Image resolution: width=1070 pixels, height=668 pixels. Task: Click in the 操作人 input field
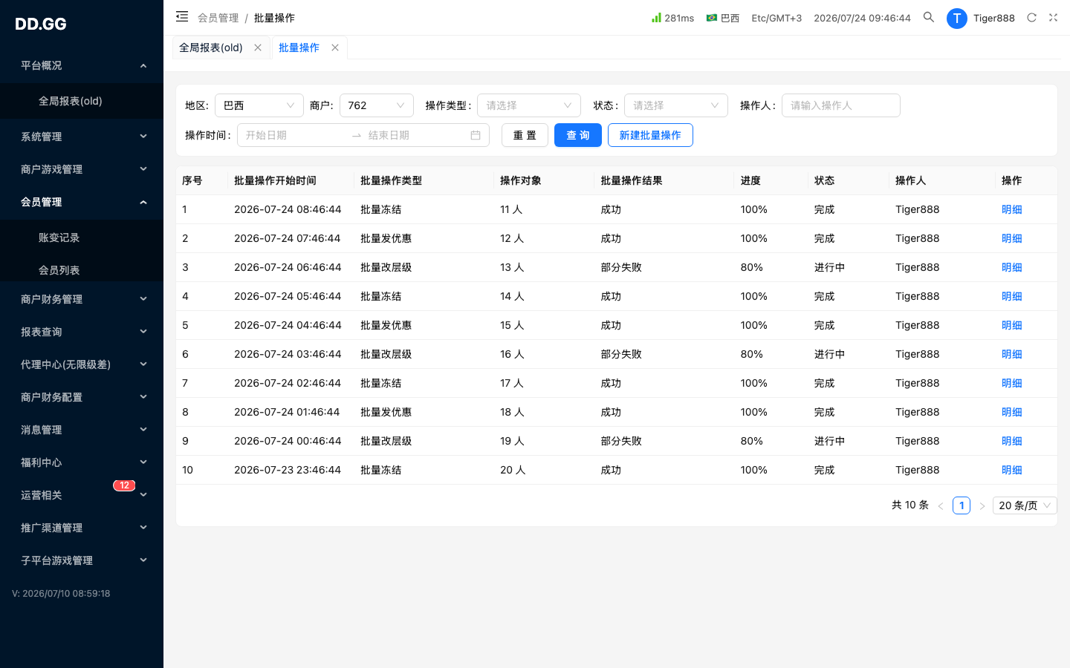pos(841,105)
